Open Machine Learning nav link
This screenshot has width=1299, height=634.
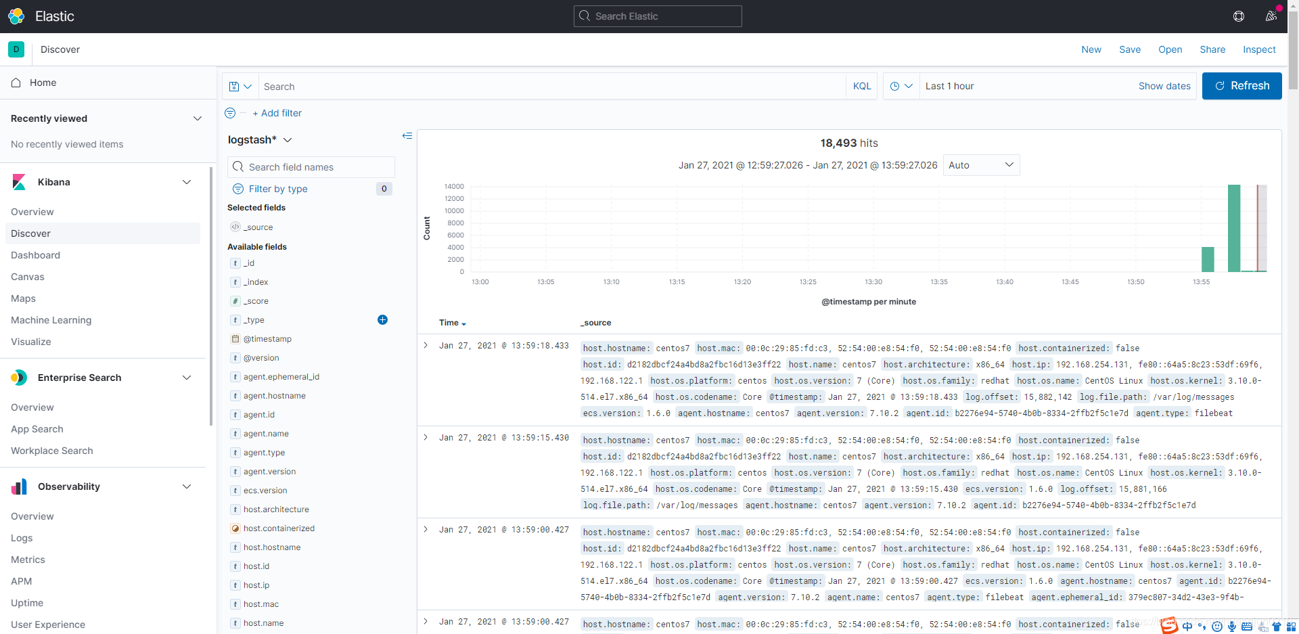[x=51, y=320]
